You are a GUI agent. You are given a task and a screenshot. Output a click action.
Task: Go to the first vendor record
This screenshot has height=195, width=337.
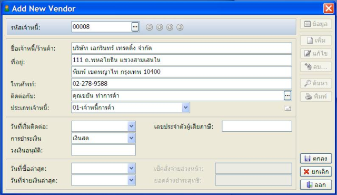click(x=150, y=27)
